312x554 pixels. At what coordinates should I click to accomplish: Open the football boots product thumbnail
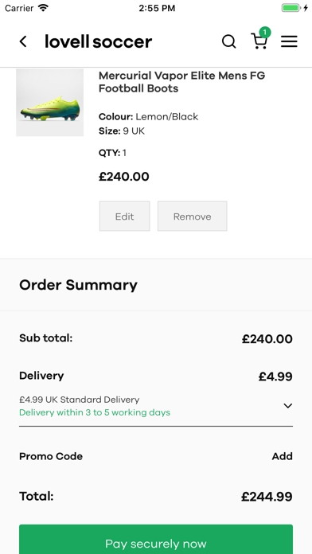(50, 103)
